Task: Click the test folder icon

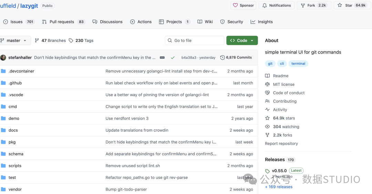Action: pos(3,178)
